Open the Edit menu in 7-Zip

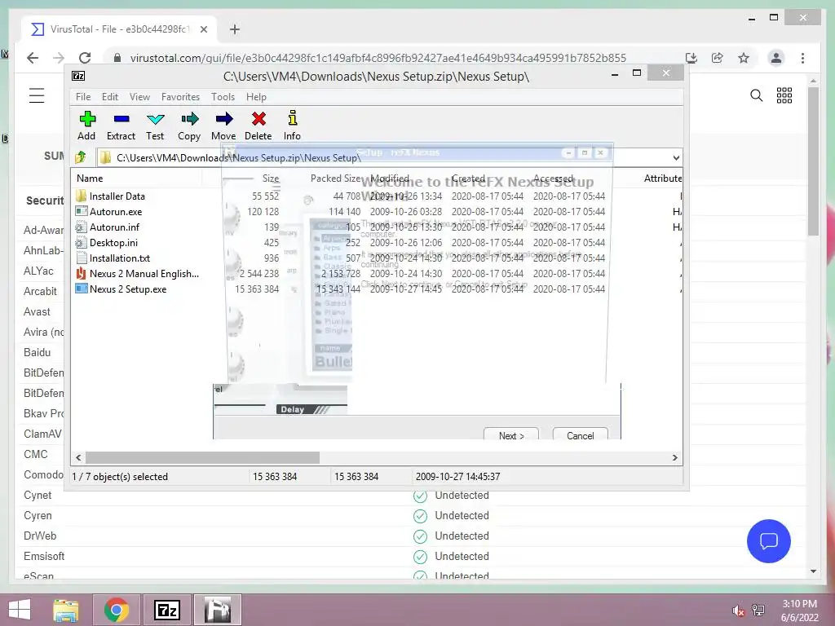tap(110, 97)
